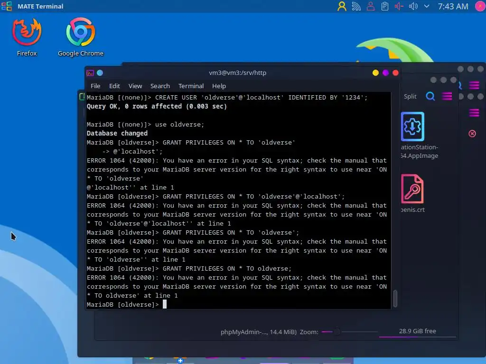486x364 pixels.
Task: Click the red circled X in background window
Action: 472,134
